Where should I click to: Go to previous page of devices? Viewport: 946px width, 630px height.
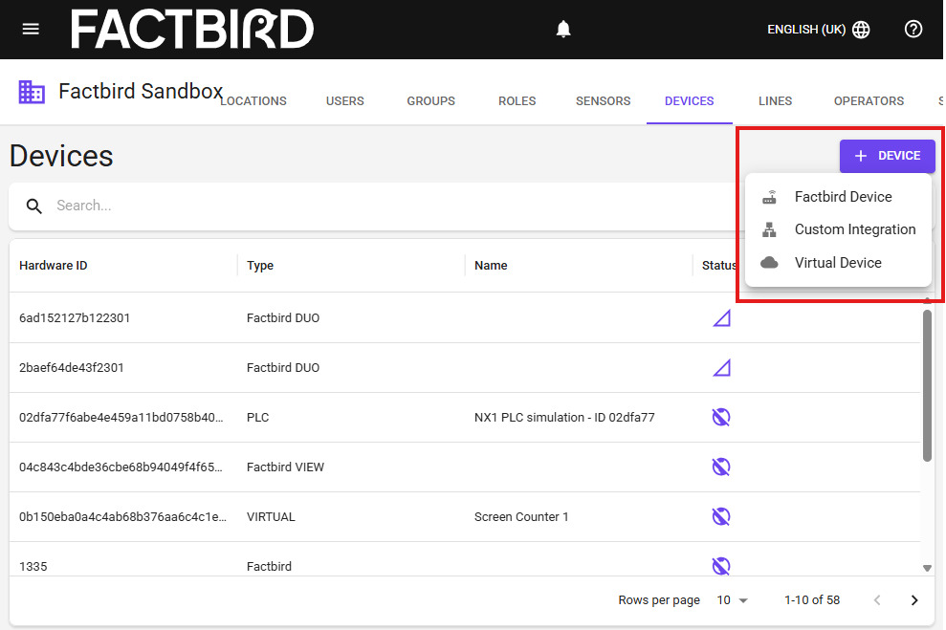coord(877,599)
